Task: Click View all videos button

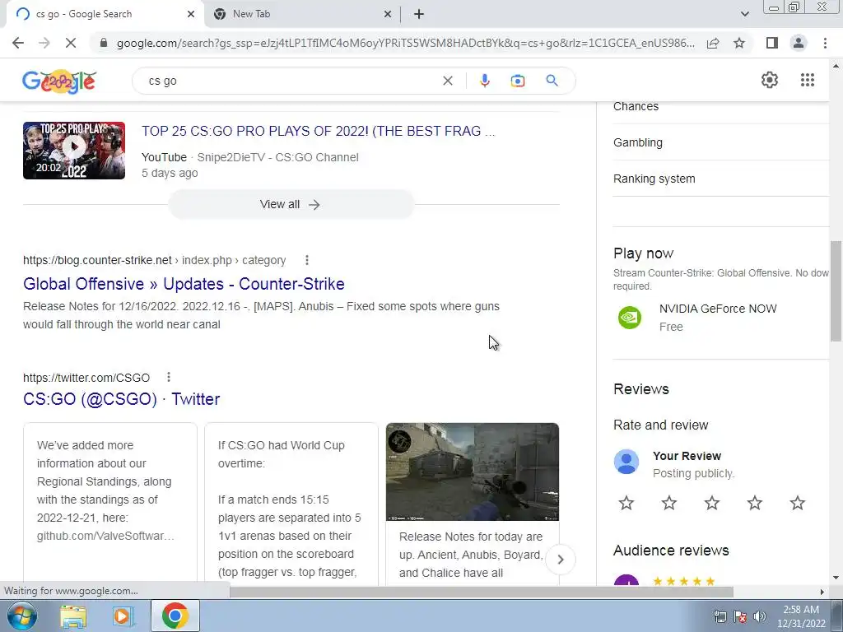Action: pyautogui.click(x=291, y=204)
